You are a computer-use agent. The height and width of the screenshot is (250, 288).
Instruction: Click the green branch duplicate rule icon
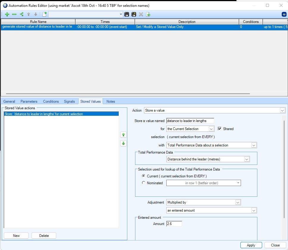coord(21,14)
